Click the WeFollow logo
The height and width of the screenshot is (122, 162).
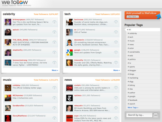[x=15, y=2]
